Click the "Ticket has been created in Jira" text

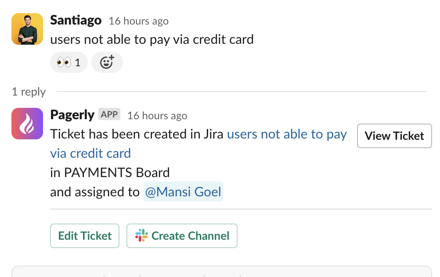point(137,134)
